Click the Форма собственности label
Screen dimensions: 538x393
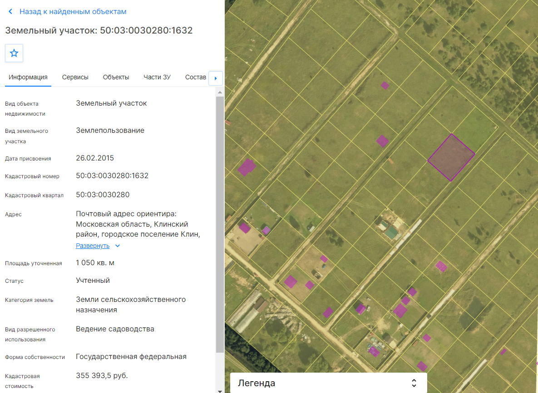coord(35,357)
